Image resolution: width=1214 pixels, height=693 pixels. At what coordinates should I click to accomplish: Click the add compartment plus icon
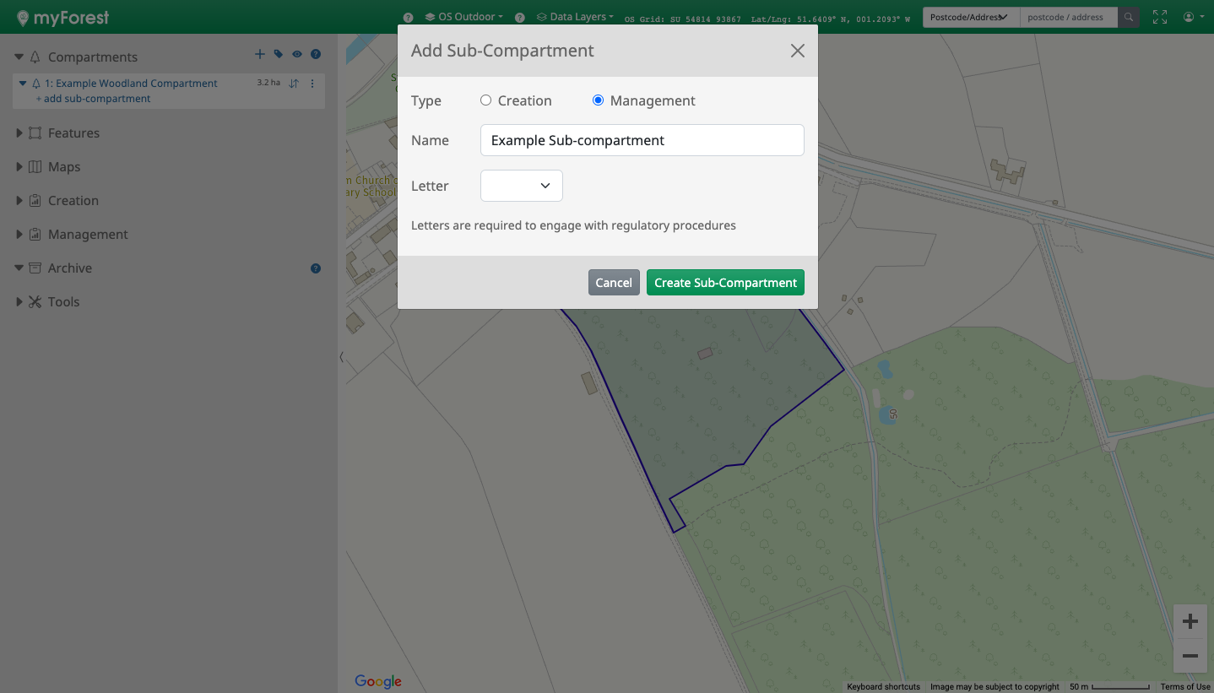(260, 55)
